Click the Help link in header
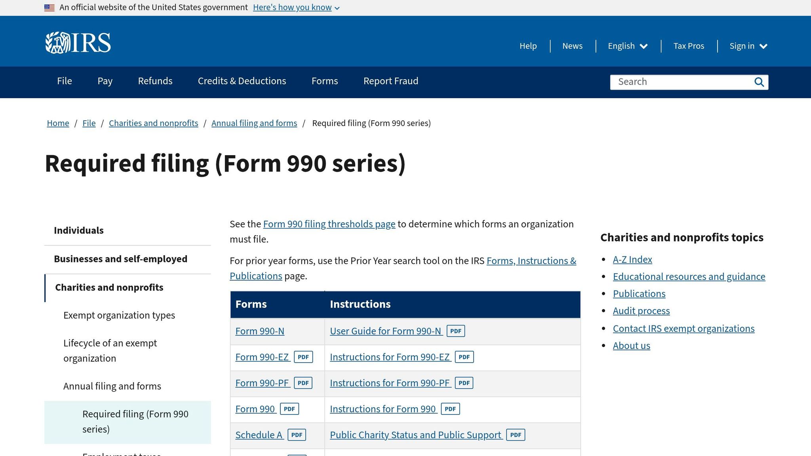Screen dimensions: 811x456 tap(528, 46)
